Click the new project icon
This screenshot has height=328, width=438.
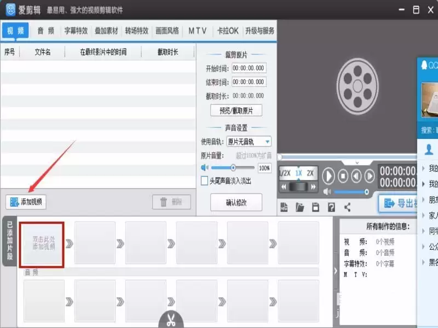(284, 207)
